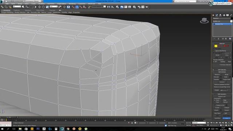Click the Mirror tool icon
The image size is (233, 131).
tap(108, 7)
